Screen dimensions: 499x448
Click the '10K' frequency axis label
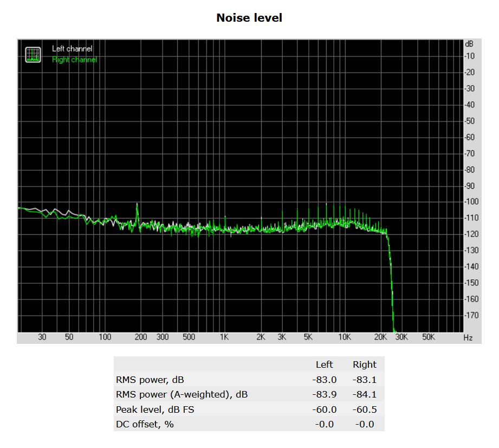345,337
